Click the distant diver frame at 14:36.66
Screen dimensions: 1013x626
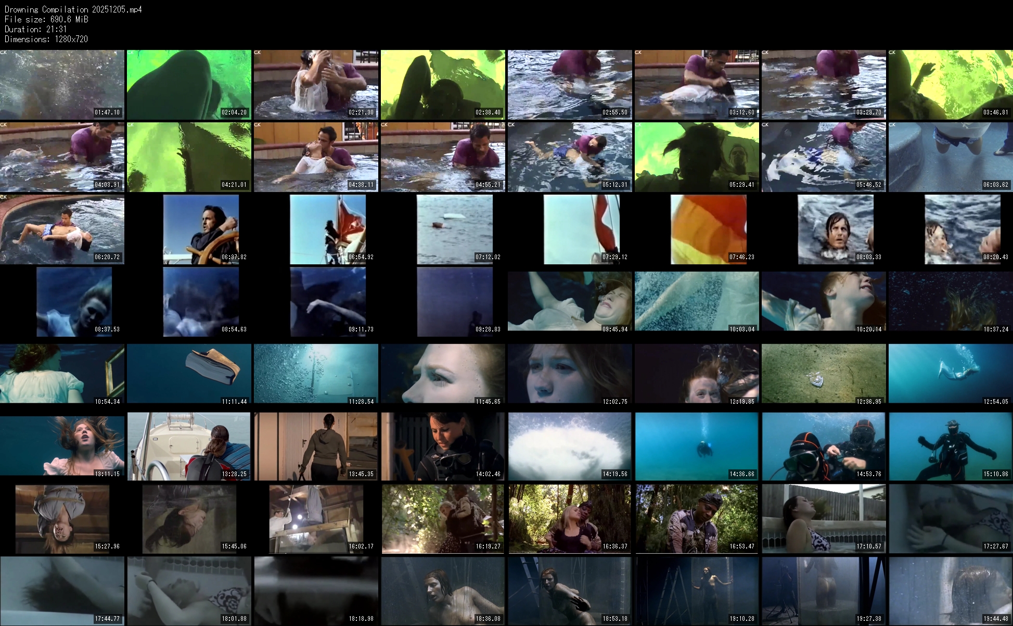click(x=697, y=446)
